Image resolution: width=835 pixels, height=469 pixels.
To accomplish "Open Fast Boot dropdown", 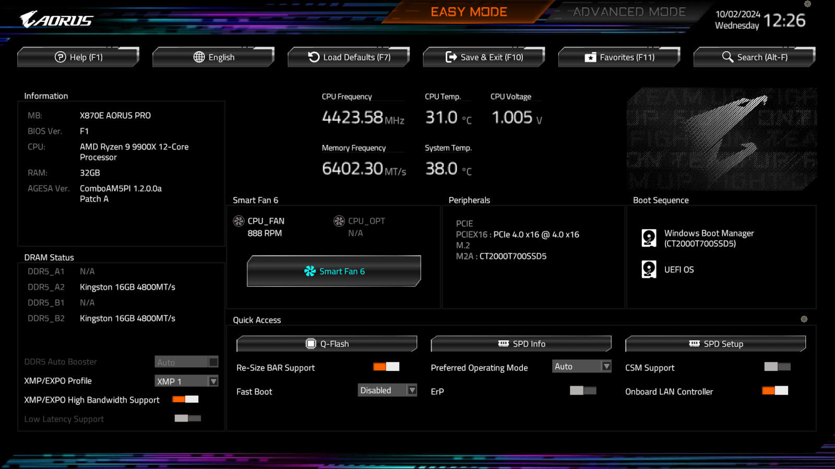I will [387, 390].
